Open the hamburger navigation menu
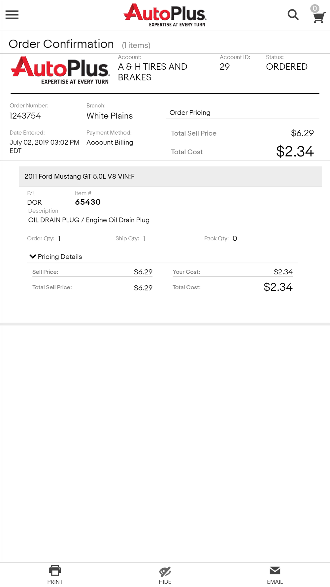 (x=12, y=15)
